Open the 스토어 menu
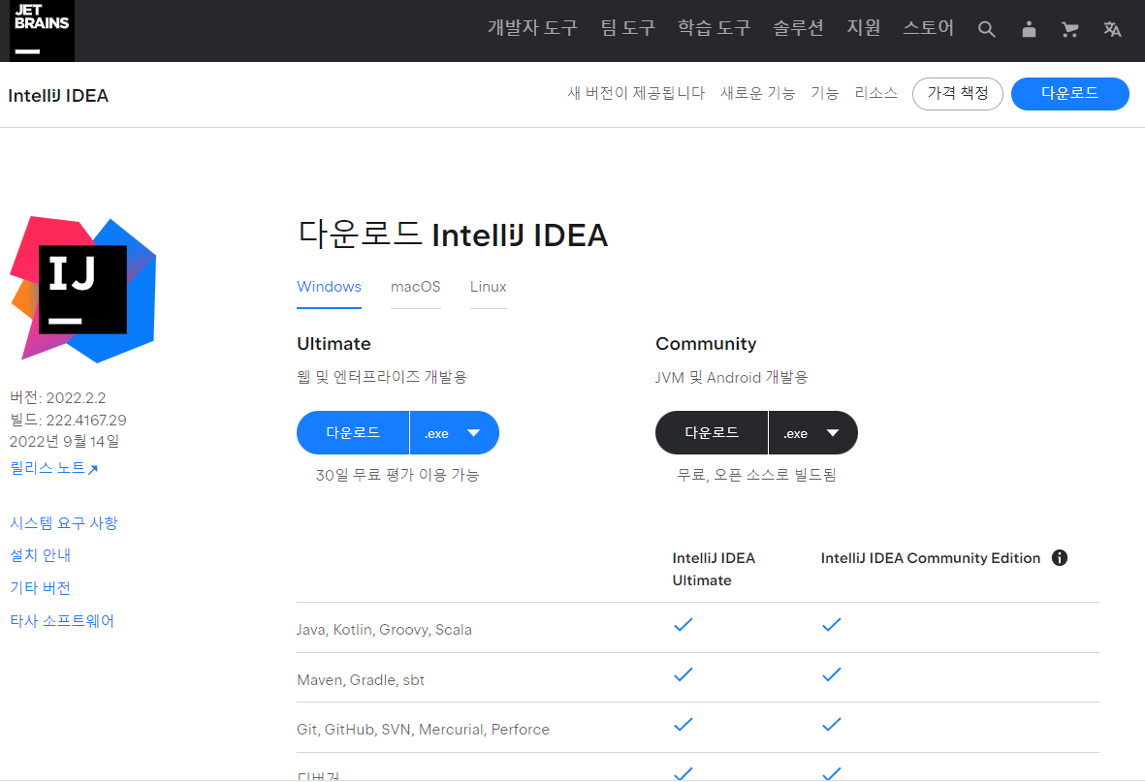The width and height of the screenshot is (1145, 782). [928, 28]
